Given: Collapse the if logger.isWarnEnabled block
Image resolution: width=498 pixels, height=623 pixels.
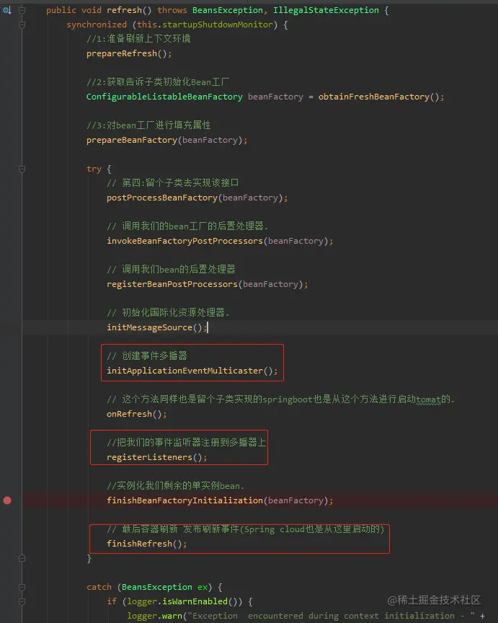Looking at the screenshot, I should 22,601.
